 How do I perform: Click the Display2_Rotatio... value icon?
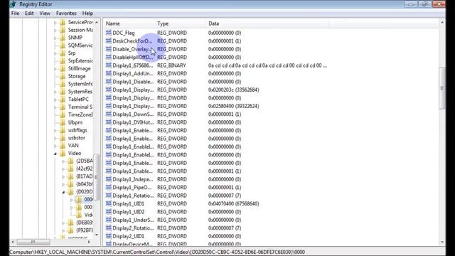click(109, 228)
